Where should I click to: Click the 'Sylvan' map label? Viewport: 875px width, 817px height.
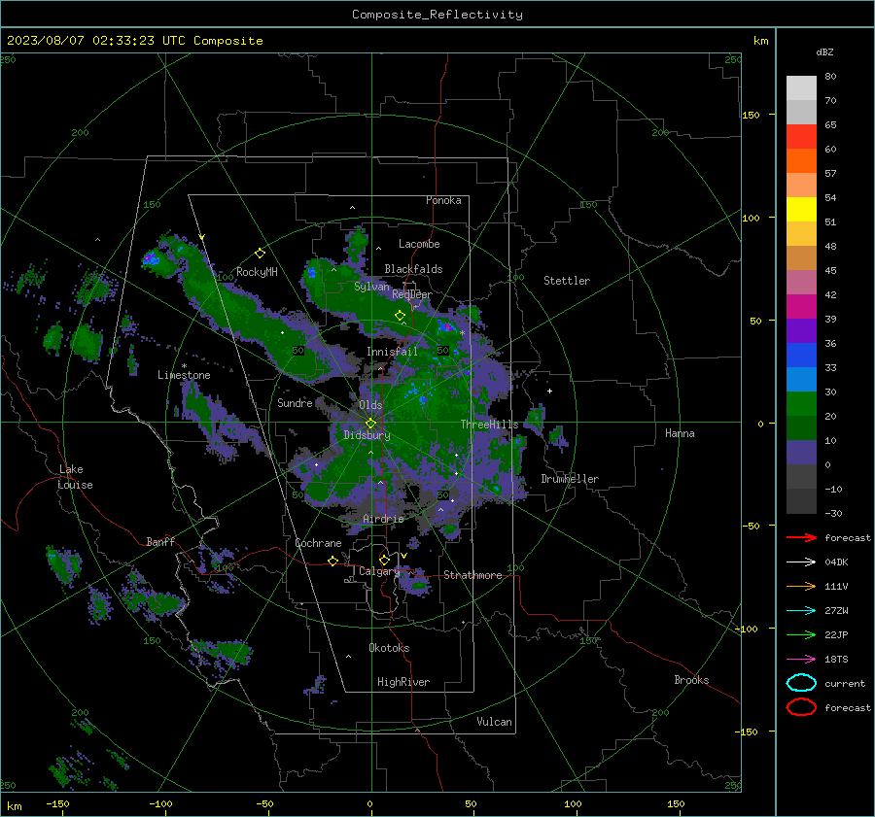[371, 287]
